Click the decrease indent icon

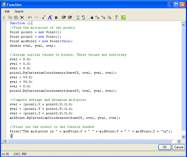(x=70, y=18)
